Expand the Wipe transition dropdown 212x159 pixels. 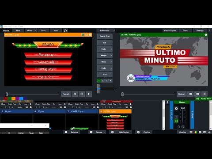[111, 62]
